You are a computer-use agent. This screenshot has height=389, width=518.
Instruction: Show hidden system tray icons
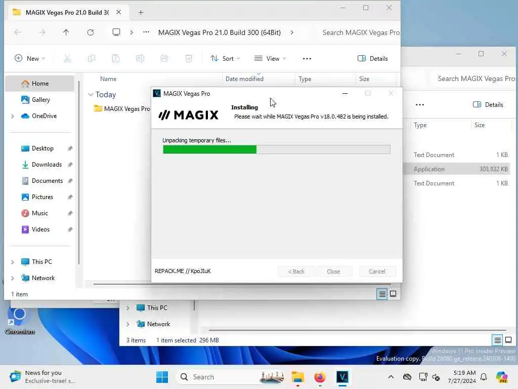[x=391, y=377]
